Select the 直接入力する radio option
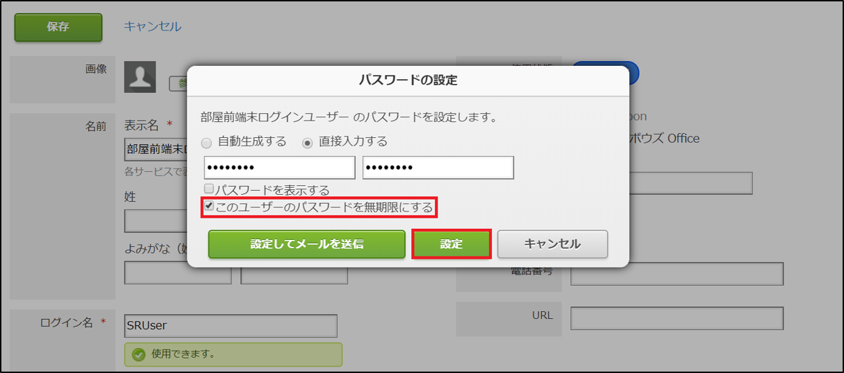 coord(307,142)
